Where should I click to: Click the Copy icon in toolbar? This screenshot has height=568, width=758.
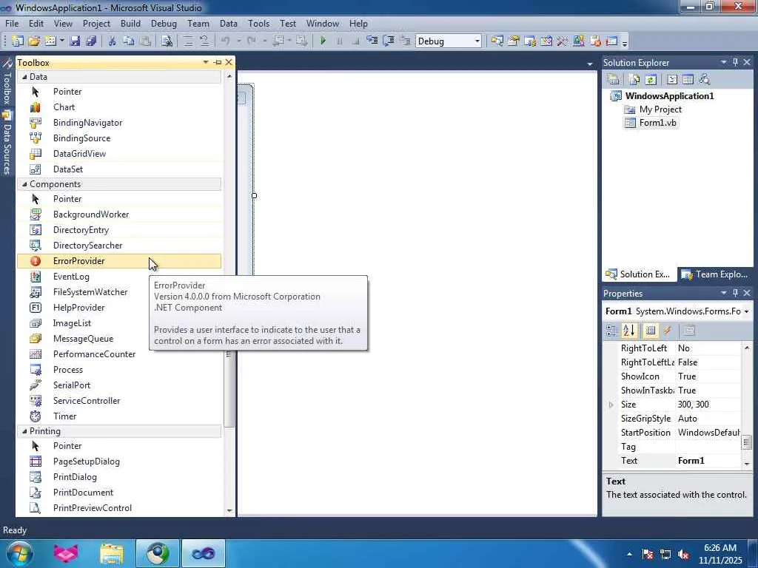(129, 41)
